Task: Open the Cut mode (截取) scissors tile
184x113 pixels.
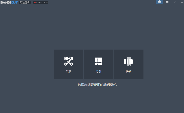Action: tap(69, 64)
